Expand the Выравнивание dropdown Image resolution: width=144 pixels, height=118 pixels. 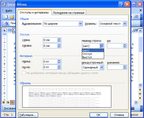[x=81, y=24]
